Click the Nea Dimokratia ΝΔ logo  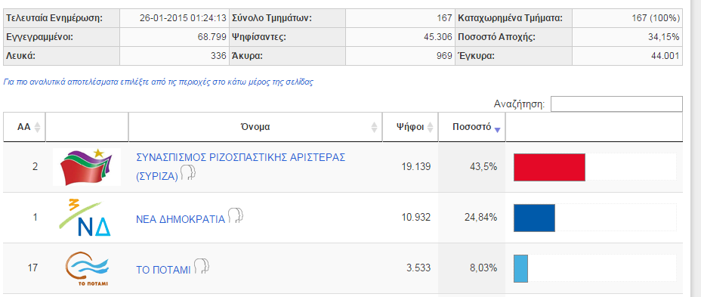(85, 218)
